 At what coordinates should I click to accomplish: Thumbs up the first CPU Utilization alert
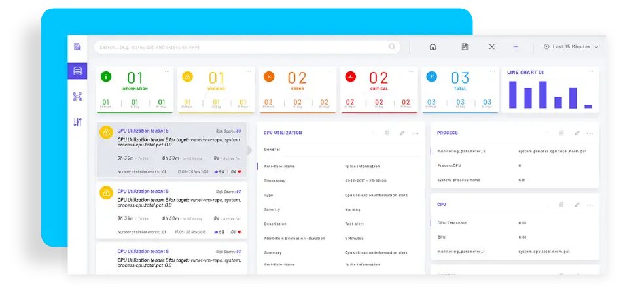[215, 171]
